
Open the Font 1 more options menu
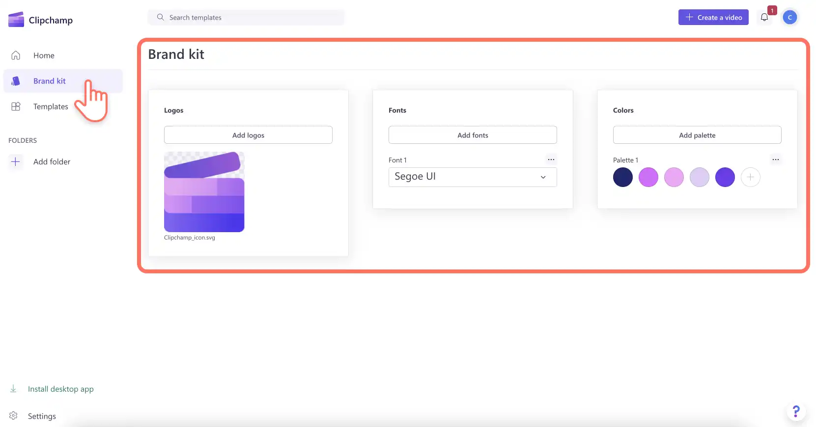click(551, 160)
